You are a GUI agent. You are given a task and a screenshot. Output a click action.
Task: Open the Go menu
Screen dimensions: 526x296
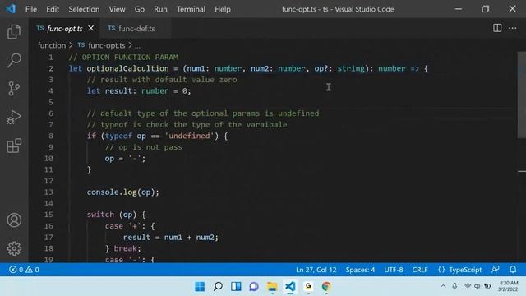(x=139, y=9)
